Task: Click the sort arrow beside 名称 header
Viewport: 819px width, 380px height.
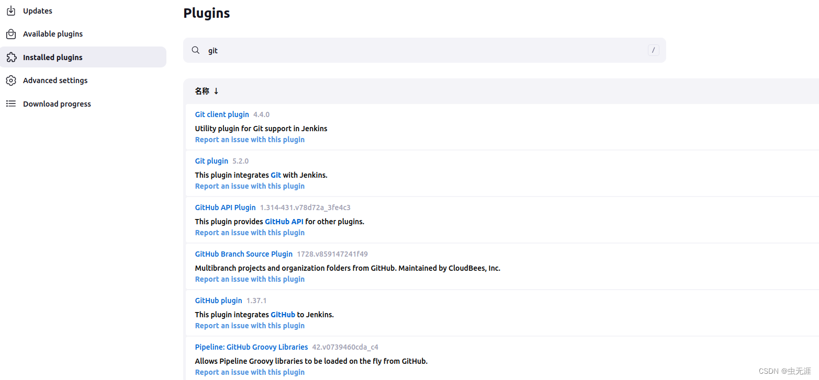Action: [216, 91]
